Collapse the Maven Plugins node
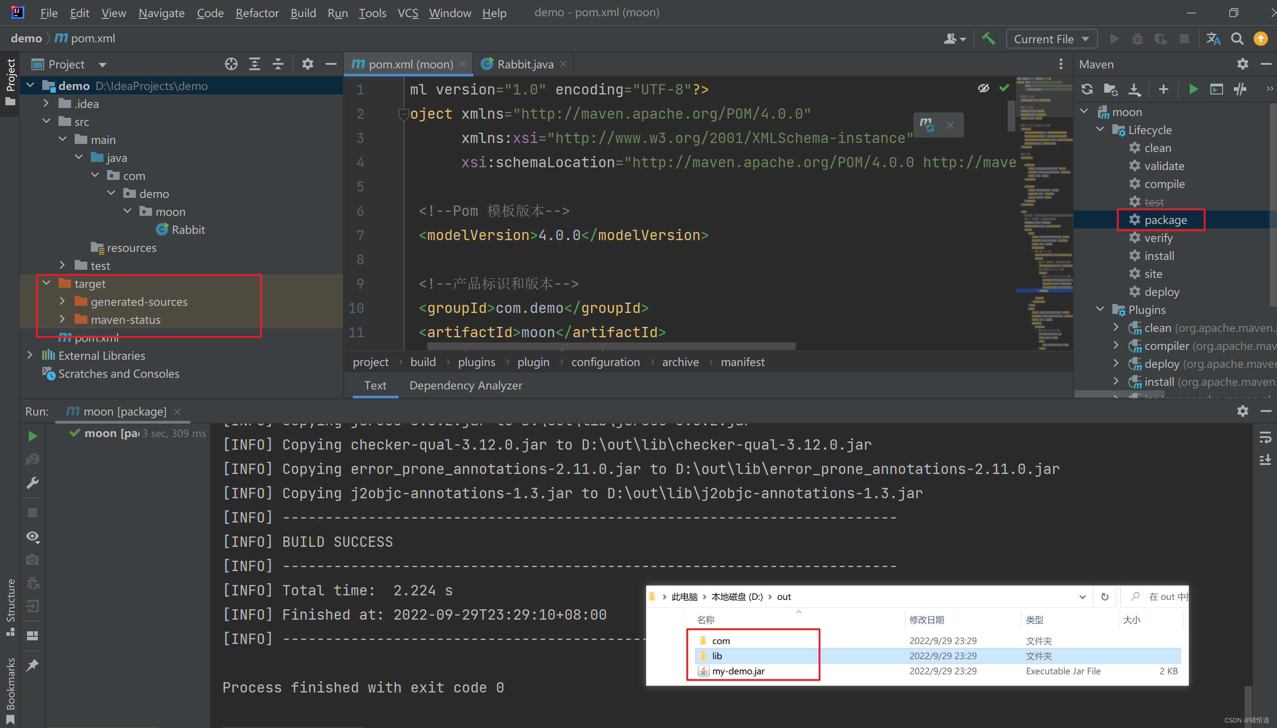1277x728 pixels. 1100,309
